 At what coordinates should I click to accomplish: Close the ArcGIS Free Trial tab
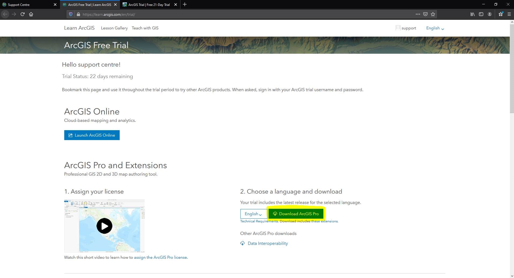coord(115,5)
